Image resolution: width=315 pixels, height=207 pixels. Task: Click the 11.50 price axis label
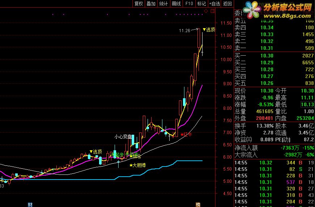tap(226, 23)
